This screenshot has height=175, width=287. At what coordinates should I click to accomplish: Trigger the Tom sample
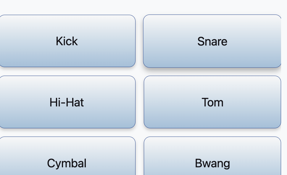click(x=212, y=102)
